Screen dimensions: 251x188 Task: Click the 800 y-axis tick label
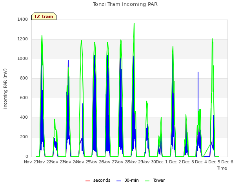[x=24, y=78]
